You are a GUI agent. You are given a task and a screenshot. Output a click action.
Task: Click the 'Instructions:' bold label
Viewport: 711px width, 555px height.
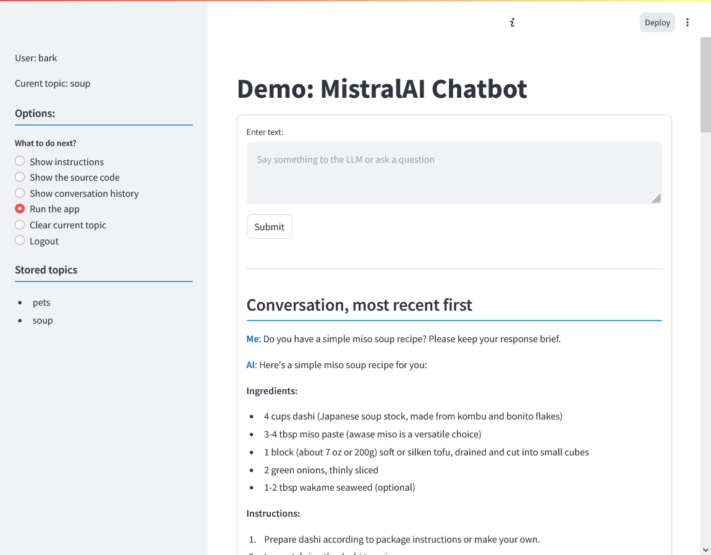click(x=273, y=514)
